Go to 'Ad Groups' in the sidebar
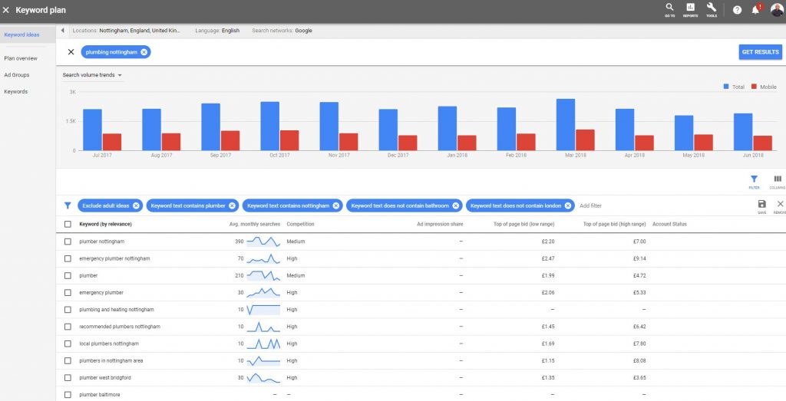786x401 pixels. click(16, 75)
